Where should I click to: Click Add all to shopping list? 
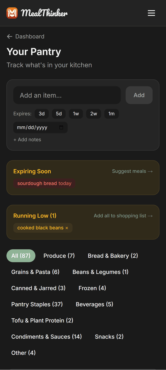(123, 216)
